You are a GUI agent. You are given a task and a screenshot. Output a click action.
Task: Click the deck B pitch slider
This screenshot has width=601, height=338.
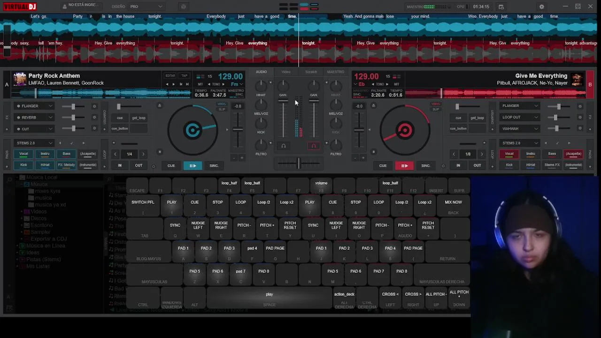pos(359,130)
